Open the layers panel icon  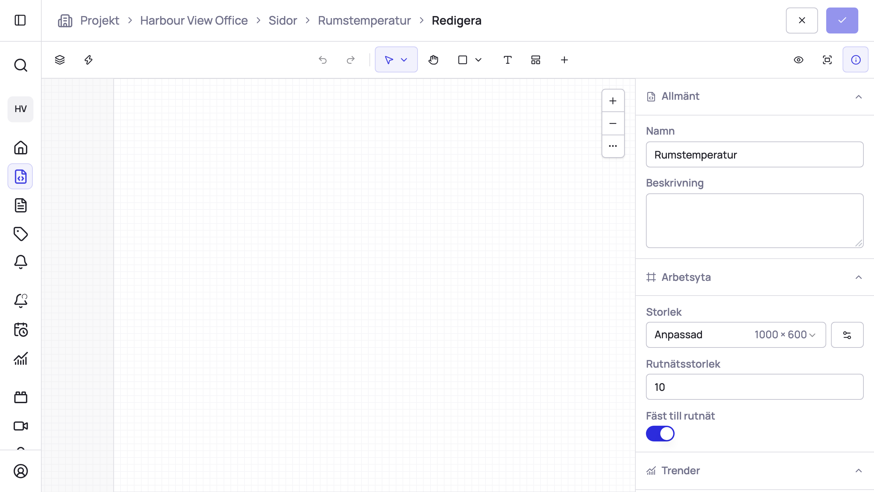pos(60,60)
